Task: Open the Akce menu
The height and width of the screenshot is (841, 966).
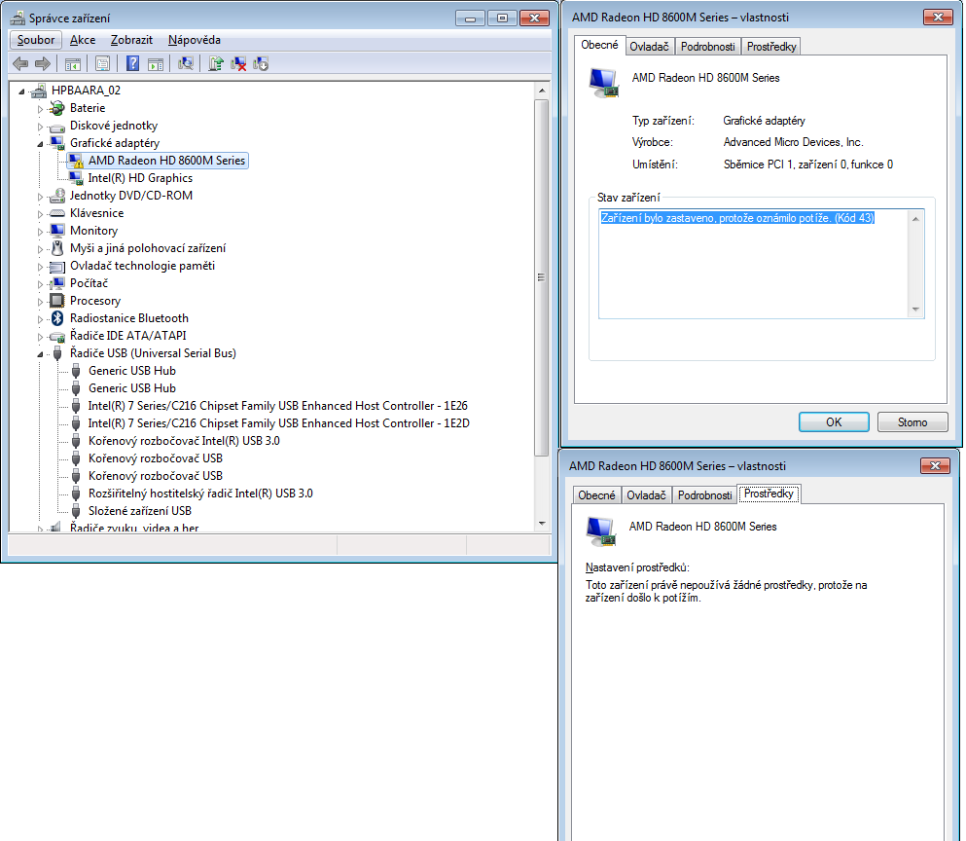Action: tap(83, 40)
